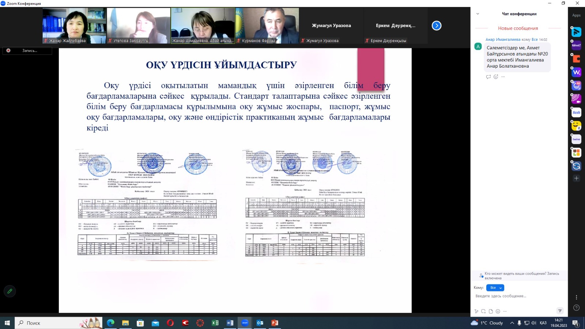The image size is (585, 329).
Task: Open PowerPoint from the taskbar
Action: click(275, 323)
